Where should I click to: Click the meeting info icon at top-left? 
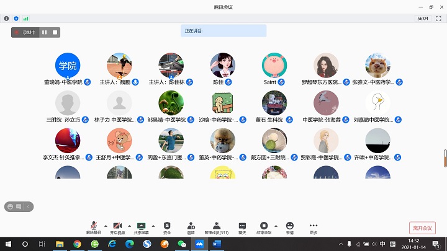tap(7, 19)
